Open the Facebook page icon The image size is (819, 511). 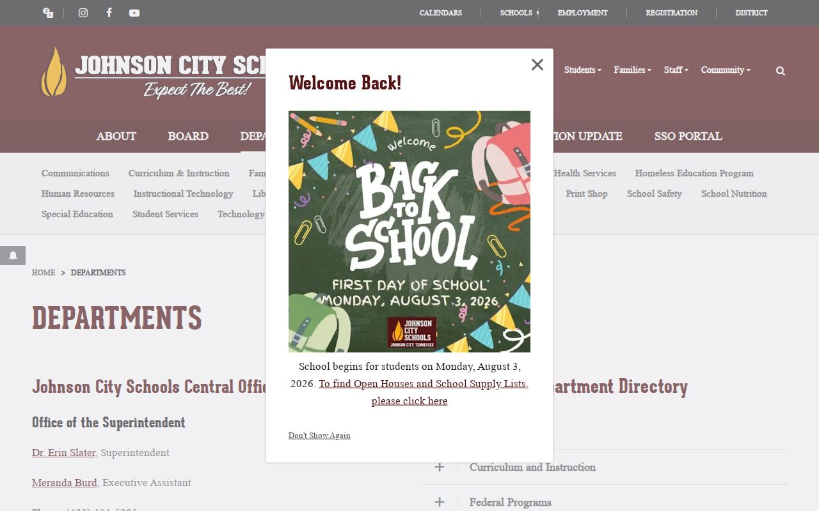[109, 13]
